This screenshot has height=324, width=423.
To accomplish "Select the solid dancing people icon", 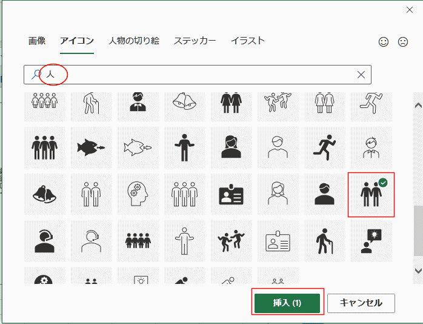I will click(231, 241).
